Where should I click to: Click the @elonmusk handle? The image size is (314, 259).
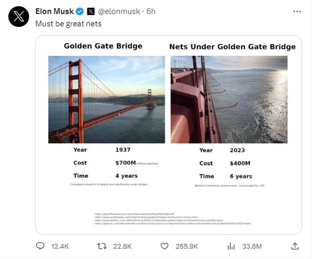click(x=119, y=11)
